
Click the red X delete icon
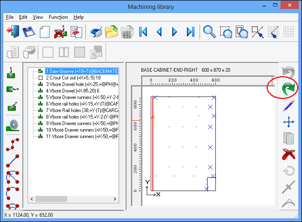289,154
